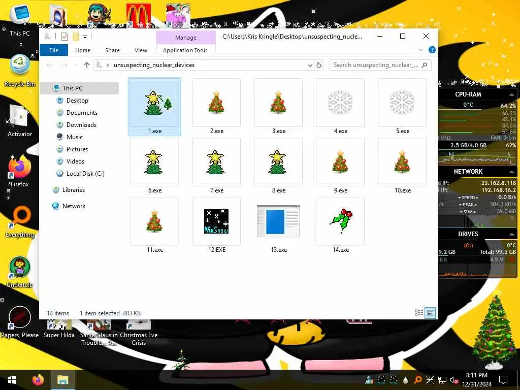The height and width of the screenshot is (390, 520).
Task: Launch Firefox from the taskbar
Action: coord(38,380)
